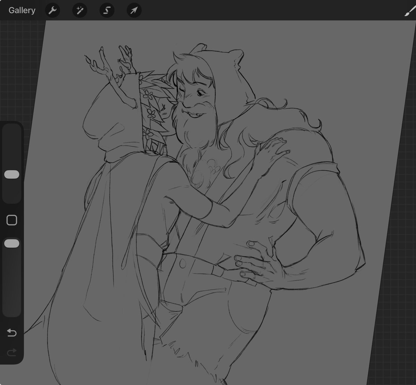Tap the square Modify button on the sidebar

pos(11,220)
